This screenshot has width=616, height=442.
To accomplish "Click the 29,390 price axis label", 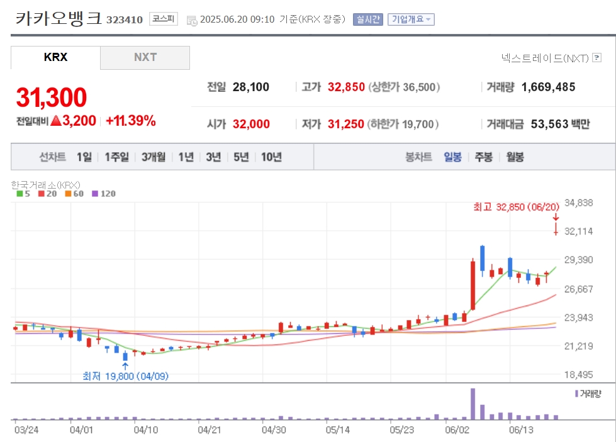I will click(x=578, y=260).
